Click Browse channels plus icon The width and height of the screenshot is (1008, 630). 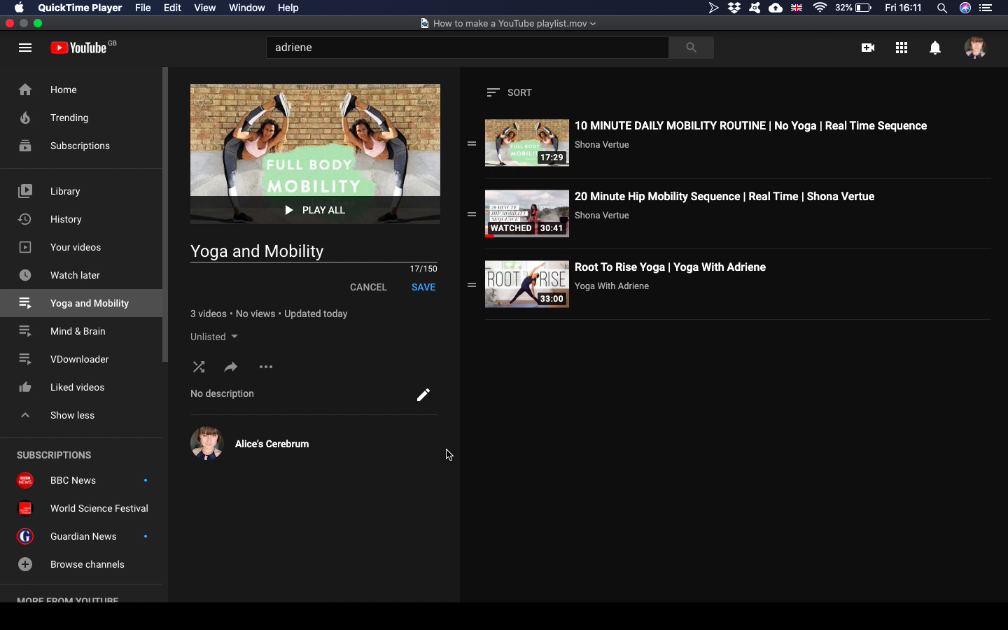(25, 564)
